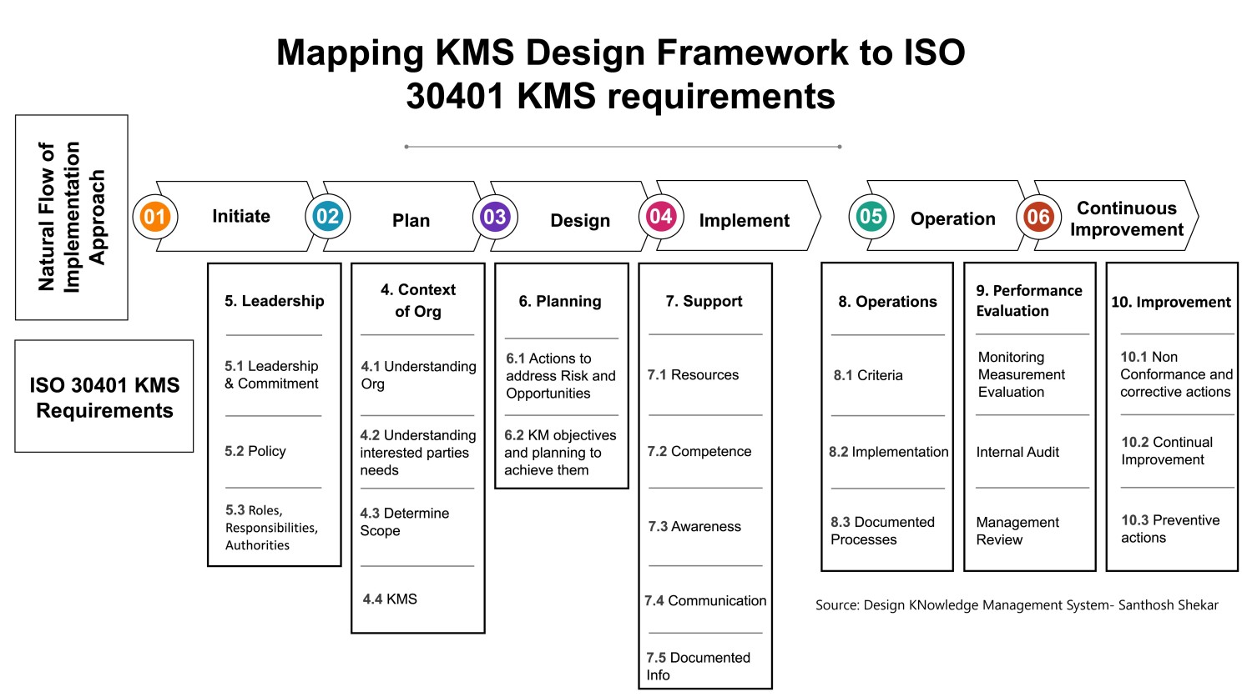Image resolution: width=1242 pixels, height=697 pixels.
Task: Select the Natural Flow of Implementation Approach box
Action: (72, 217)
